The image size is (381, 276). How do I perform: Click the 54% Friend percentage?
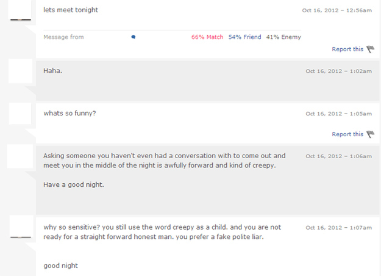pyautogui.click(x=244, y=37)
